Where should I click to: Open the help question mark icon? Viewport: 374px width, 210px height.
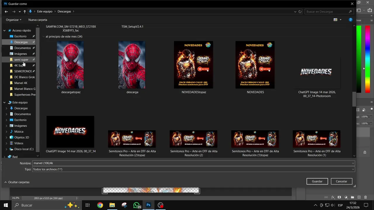pos(351,20)
